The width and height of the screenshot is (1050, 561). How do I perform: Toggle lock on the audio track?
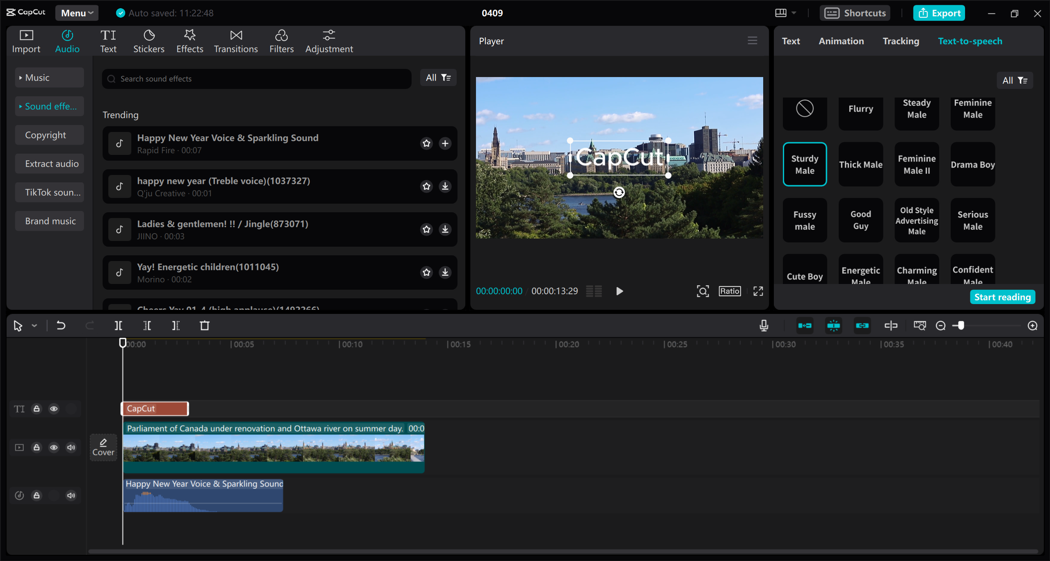point(37,495)
